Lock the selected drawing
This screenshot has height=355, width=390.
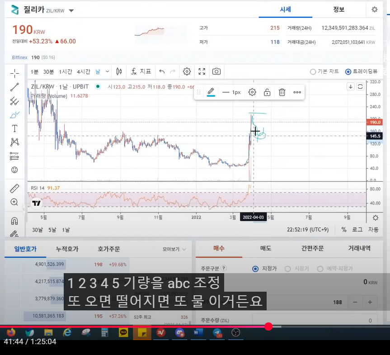[x=267, y=92]
